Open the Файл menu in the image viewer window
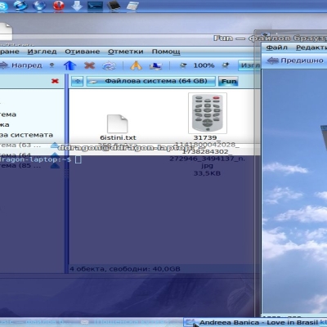This screenshot has width=327, height=327. (x=276, y=47)
